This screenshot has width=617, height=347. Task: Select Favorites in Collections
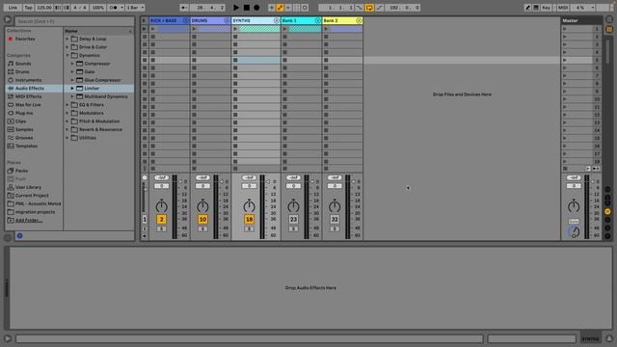25,39
